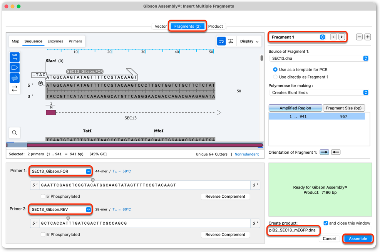The width and height of the screenshot is (380, 252).
Task: Toggle the show features arrow icon
Action: click(15, 67)
